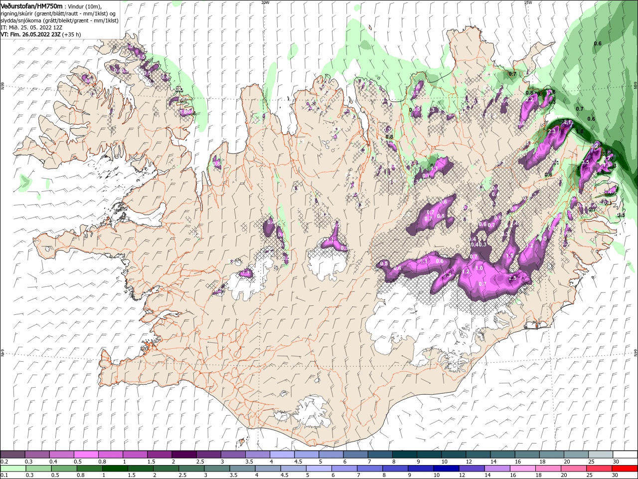Screen dimensions: 638x479
Task: Pick the upper legend swatch labeled 1.5
Action: point(159,455)
